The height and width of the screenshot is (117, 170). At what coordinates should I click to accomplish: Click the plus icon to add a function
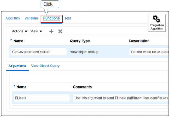click(x=51, y=31)
